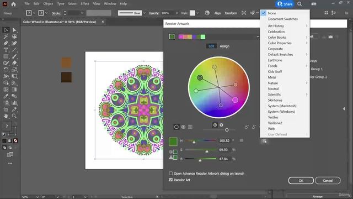
Task: Open the File menu
Action: pos(27,4)
